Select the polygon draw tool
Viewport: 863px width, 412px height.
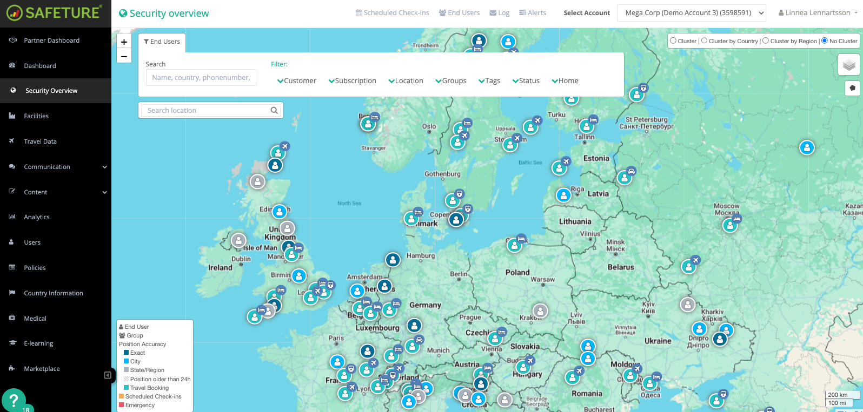tap(852, 87)
